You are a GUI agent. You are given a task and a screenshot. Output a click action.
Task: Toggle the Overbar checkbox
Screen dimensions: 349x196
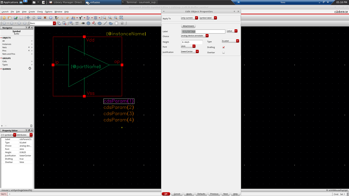(224, 52)
